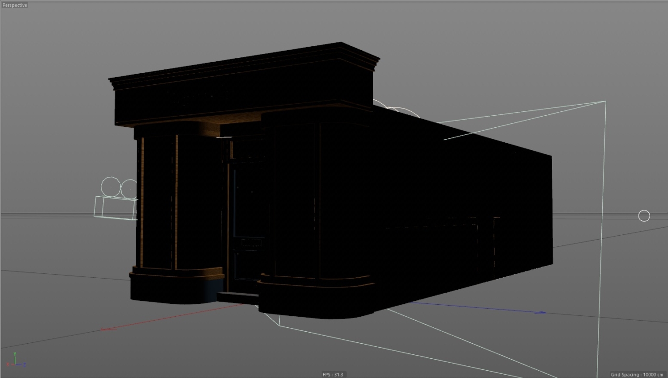This screenshot has height=378, width=668.
Task: Select the camera wireframe body left of building
Action: click(115, 208)
